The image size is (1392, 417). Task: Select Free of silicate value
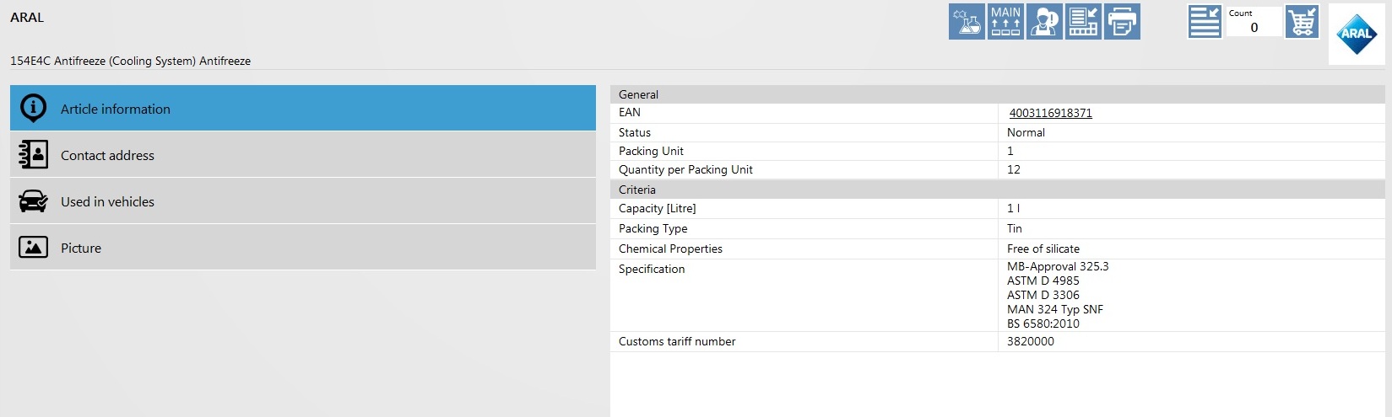click(x=1043, y=249)
